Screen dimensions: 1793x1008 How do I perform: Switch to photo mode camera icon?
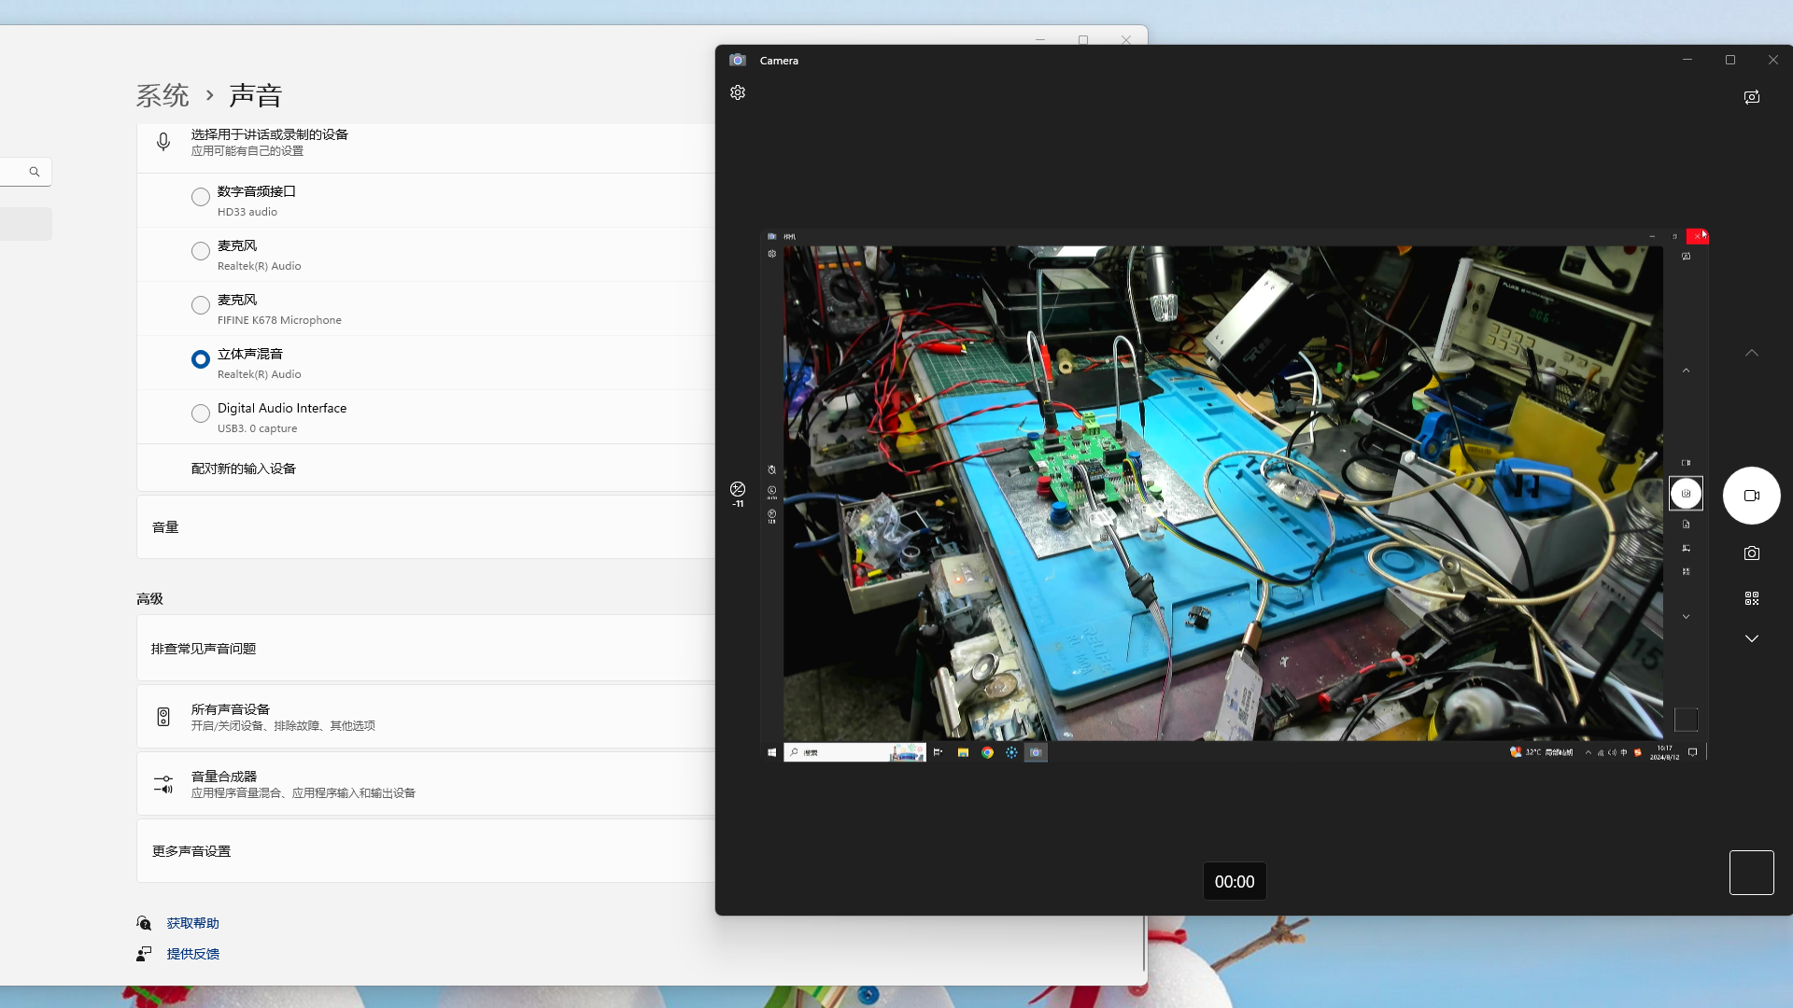[x=1752, y=553]
